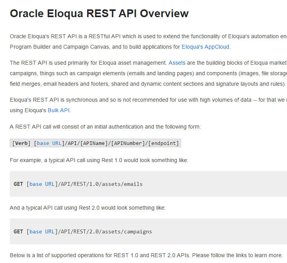Click the 'And a typical API call' line

pos(87,208)
